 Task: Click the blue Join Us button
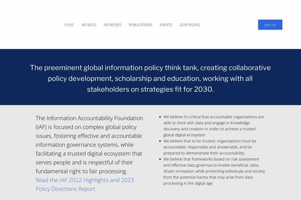pyautogui.click(x=270, y=24)
